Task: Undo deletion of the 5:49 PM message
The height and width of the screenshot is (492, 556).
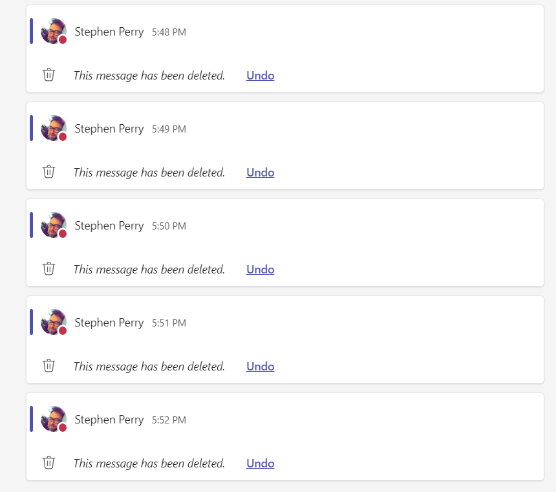Action: point(260,173)
